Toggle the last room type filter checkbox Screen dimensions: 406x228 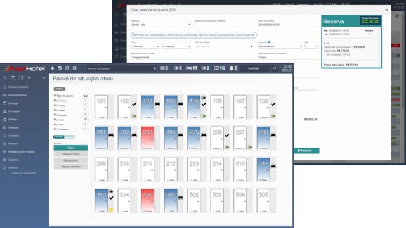coord(55,129)
